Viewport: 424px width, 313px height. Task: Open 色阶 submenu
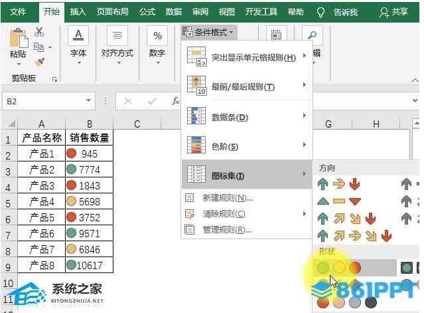[x=247, y=146]
